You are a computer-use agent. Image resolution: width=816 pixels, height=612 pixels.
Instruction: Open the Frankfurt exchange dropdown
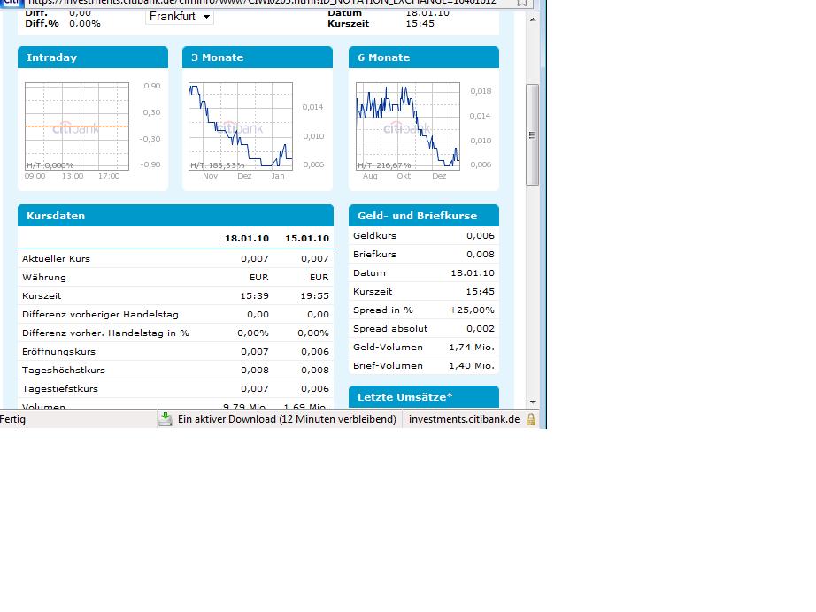click(x=179, y=17)
